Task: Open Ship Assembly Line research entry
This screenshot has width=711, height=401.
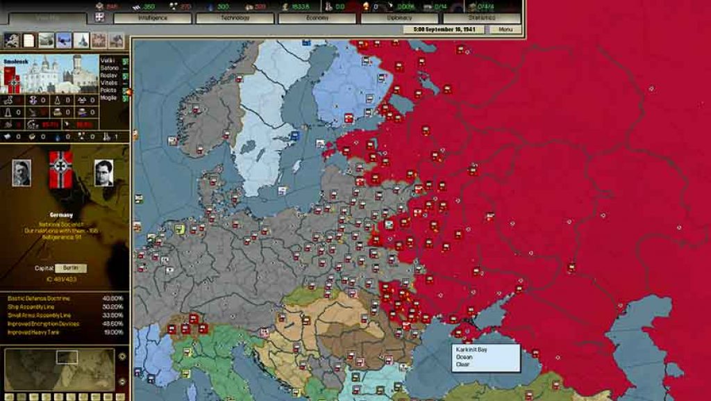Action: coord(65,307)
